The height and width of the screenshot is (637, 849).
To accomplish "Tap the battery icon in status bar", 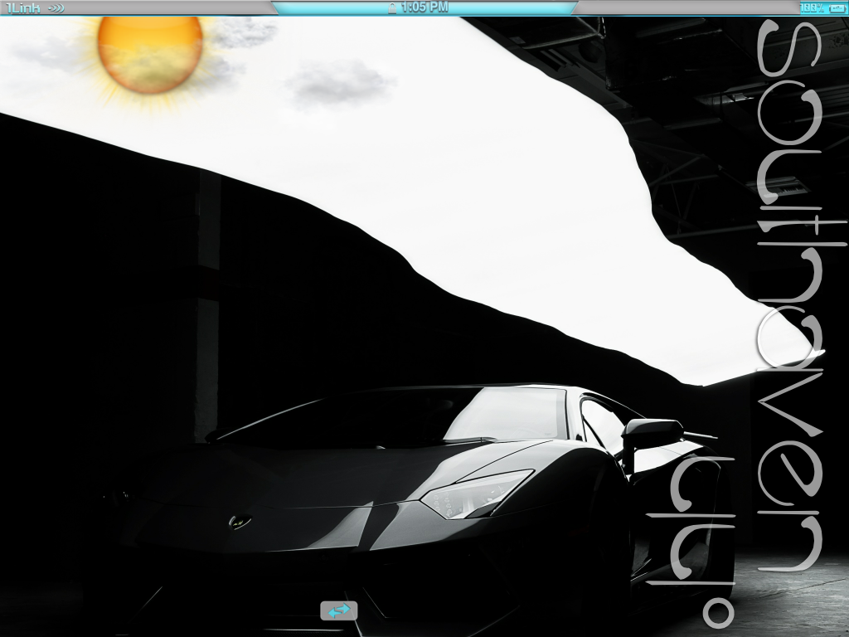I will pyautogui.click(x=837, y=8).
